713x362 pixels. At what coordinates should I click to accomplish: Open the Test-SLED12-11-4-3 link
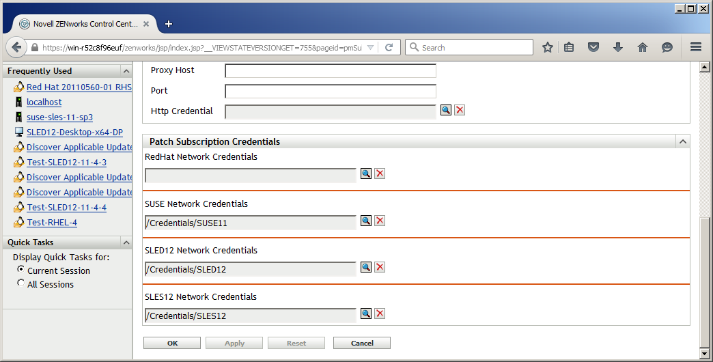point(66,162)
